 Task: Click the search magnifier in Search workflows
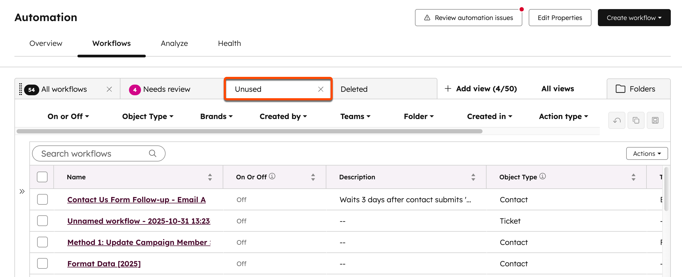point(152,153)
